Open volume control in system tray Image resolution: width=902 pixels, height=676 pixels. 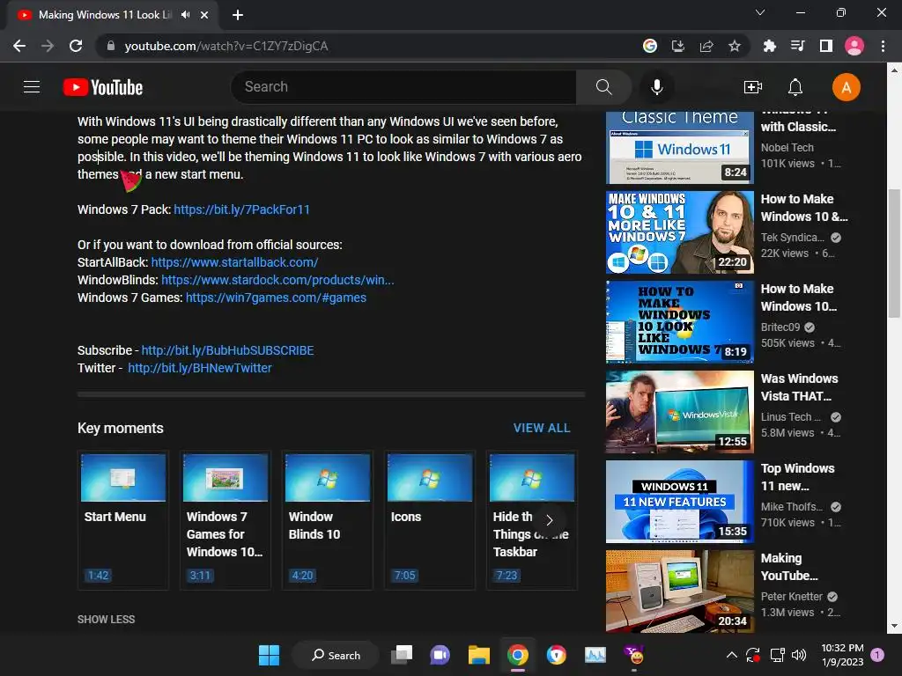[x=798, y=655]
